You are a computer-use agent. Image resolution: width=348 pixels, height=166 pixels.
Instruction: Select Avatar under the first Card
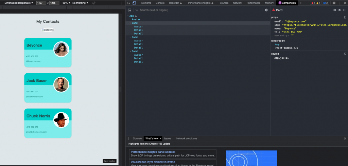click(x=138, y=26)
